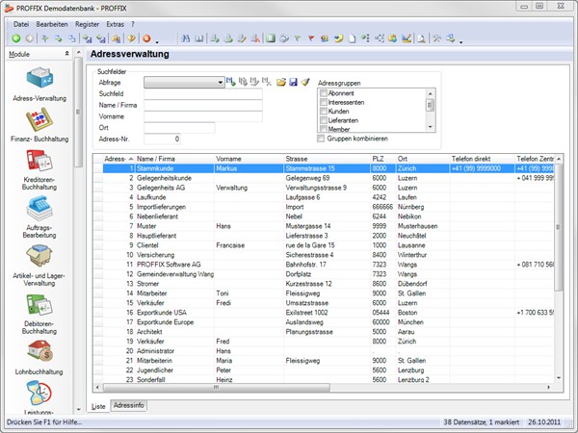Click the Adressgruppen list scrollbar down arrow
578x433 pixels.
coord(430,127)
